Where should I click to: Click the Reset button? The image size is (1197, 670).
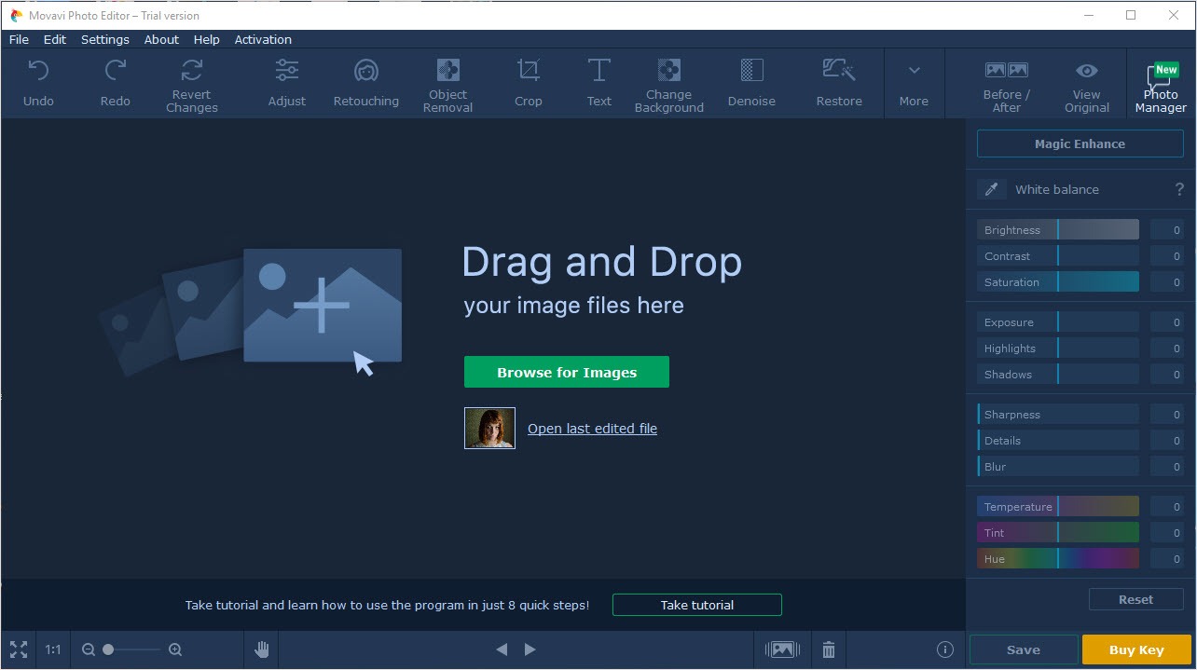[x=1136, y=599]
